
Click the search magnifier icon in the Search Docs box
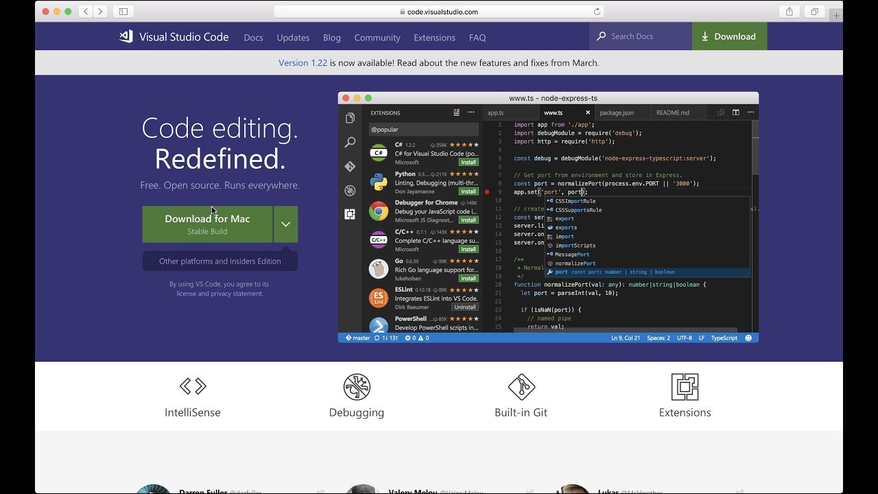pos(602,36)
